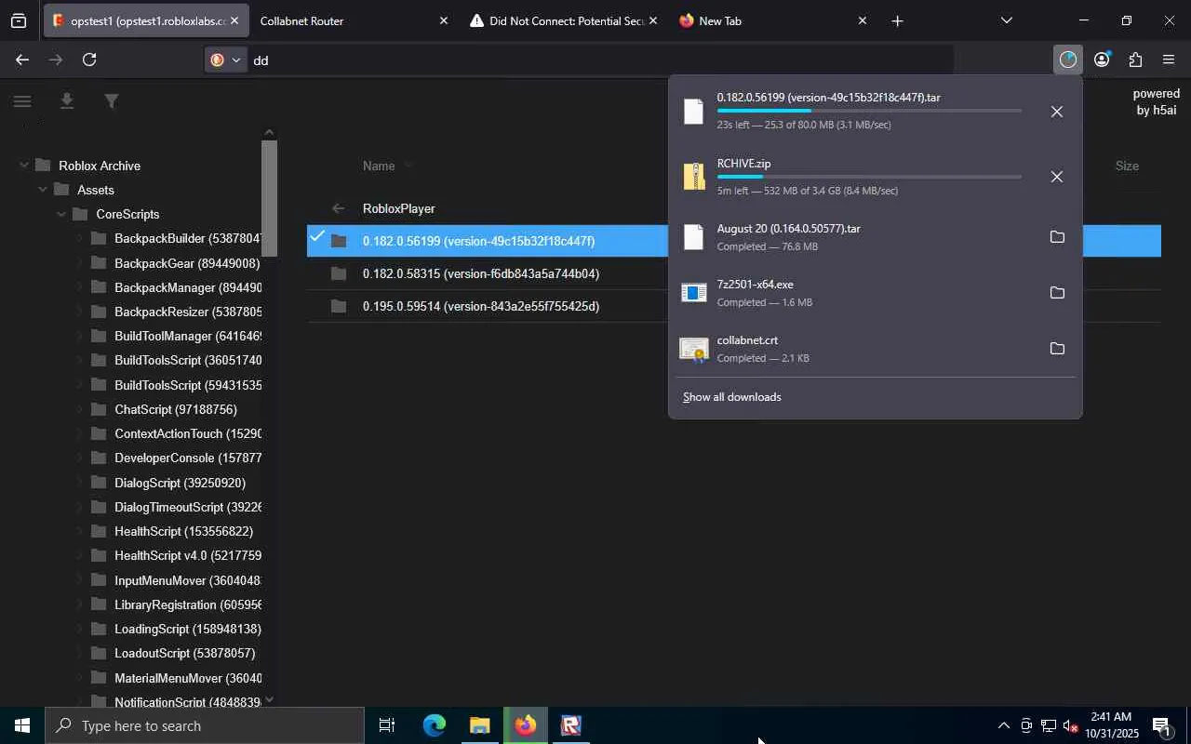Image resolution: width=1191 pixels, height=744 pixels.
Task: Show collabnet.crt in folder
Action: pyautogui.click(x=1057, y=349)
